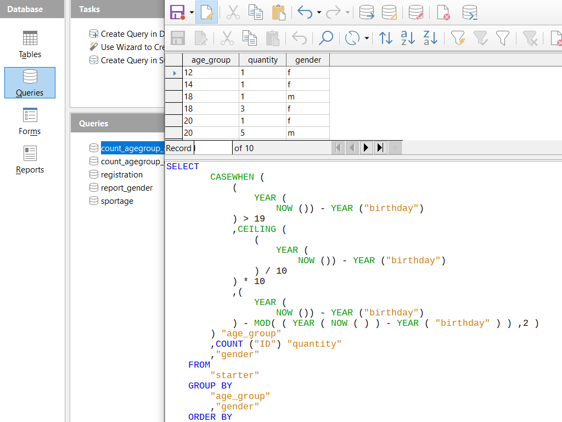The height and width of the screenshot is (422, 562).
Task: Run SQL command directly
Action: (x=470, y=12)
